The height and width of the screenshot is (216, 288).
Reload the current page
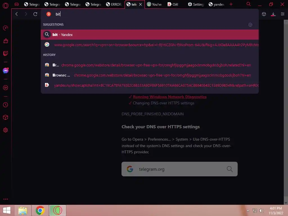(x=35, y=14)
